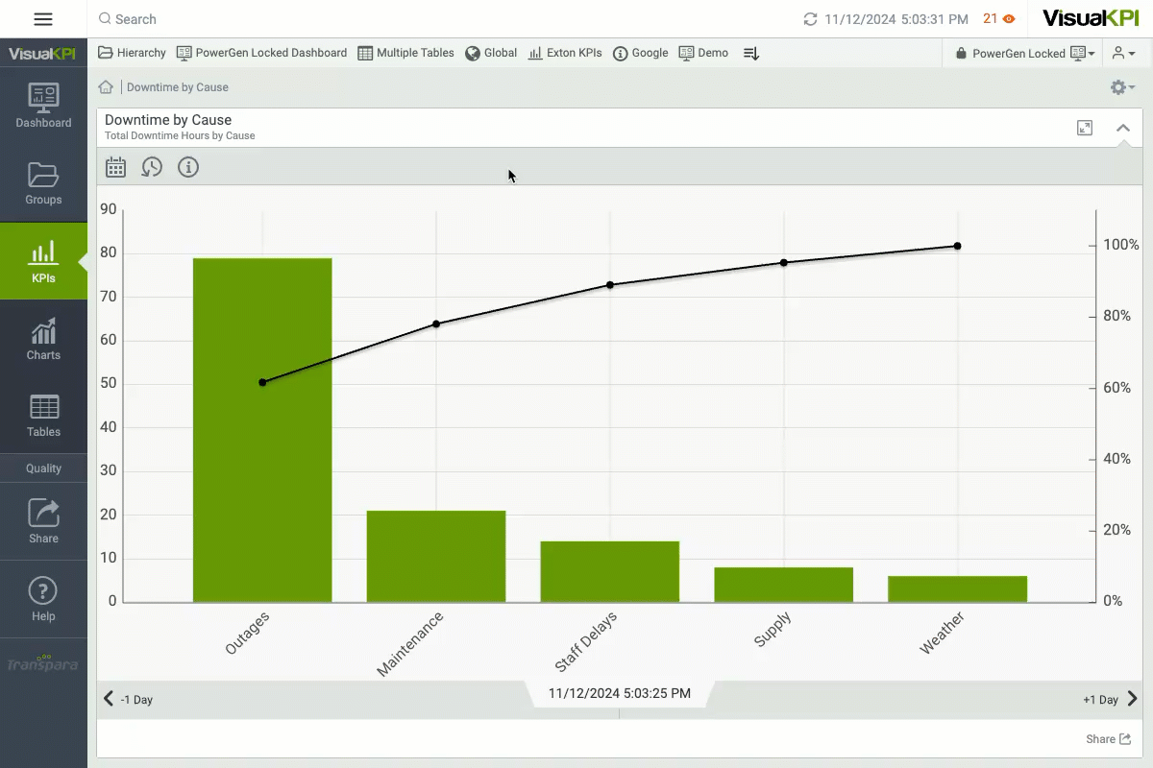Click the calendar date picker icon
Image resolution: width=1153 pixels, height=768 pixels.
pyautogui.click(x=116, y=168)
